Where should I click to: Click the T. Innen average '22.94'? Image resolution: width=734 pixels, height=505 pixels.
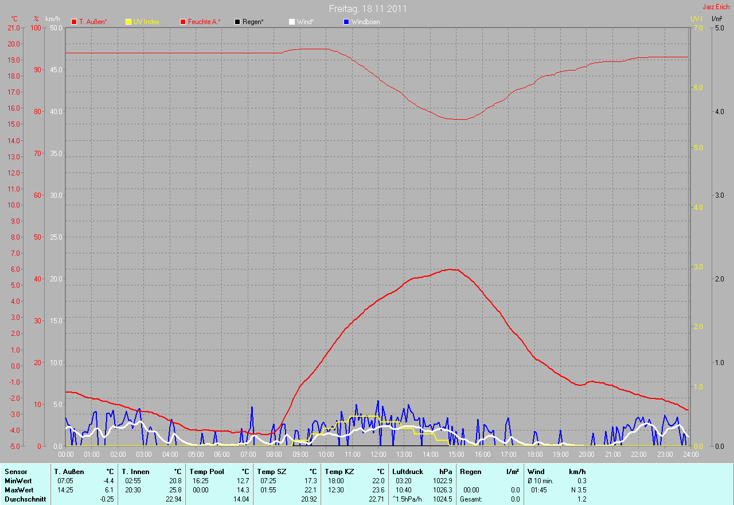(x=174, y=499)
